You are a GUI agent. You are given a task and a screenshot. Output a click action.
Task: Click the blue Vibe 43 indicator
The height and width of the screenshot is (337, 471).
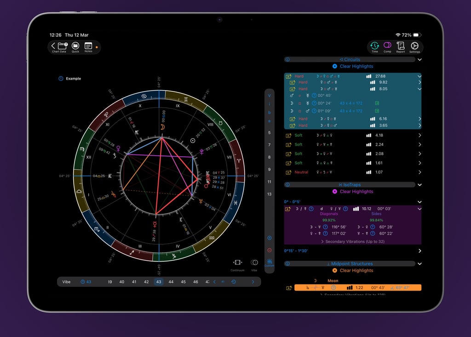point(86,282)
